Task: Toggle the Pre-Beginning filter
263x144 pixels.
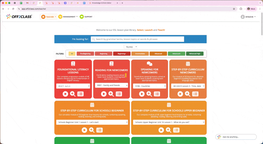Action: [x=85, y=54]
